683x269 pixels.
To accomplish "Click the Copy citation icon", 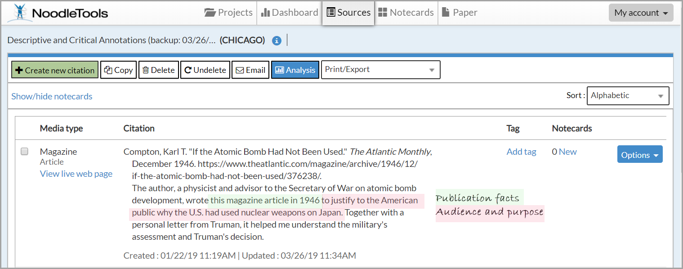I will [x=107, y=70].
